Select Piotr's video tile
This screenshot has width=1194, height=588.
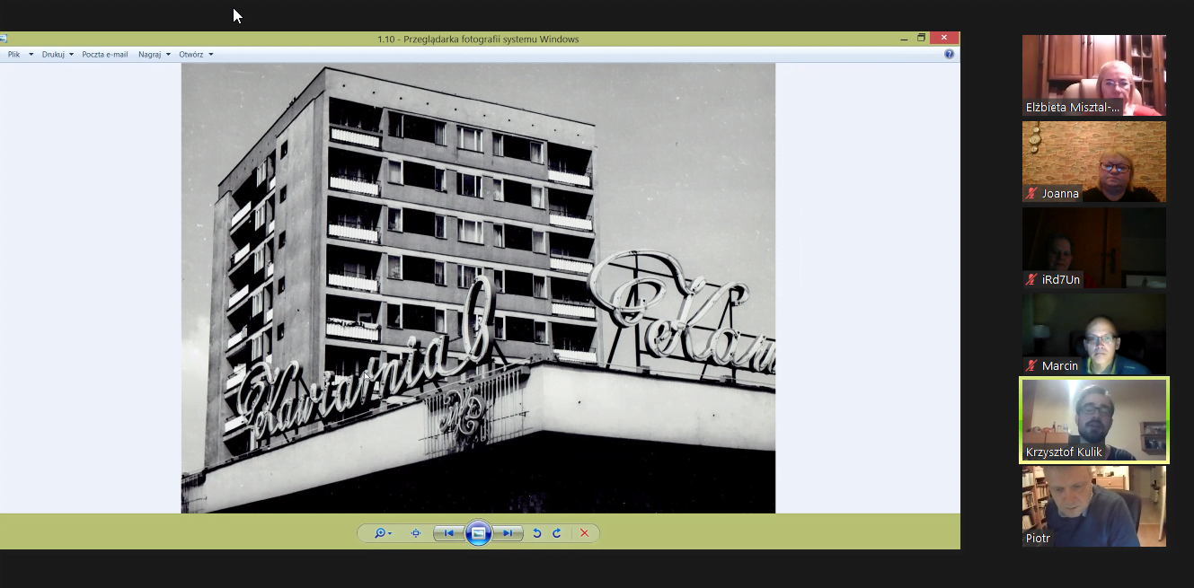(1094, 506)
